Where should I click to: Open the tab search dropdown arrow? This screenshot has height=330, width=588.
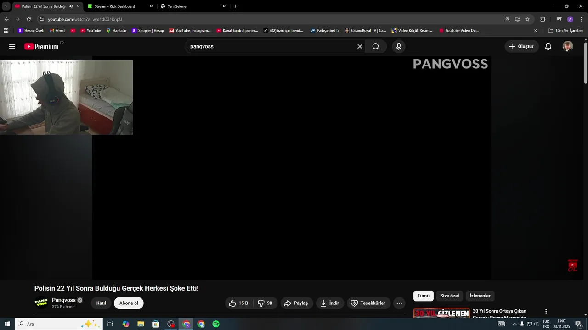tap(6, 6)
